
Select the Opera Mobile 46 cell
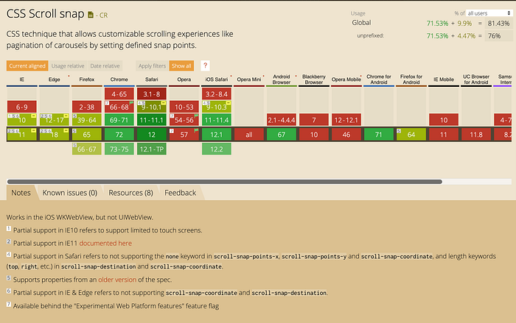coord(346,135)
